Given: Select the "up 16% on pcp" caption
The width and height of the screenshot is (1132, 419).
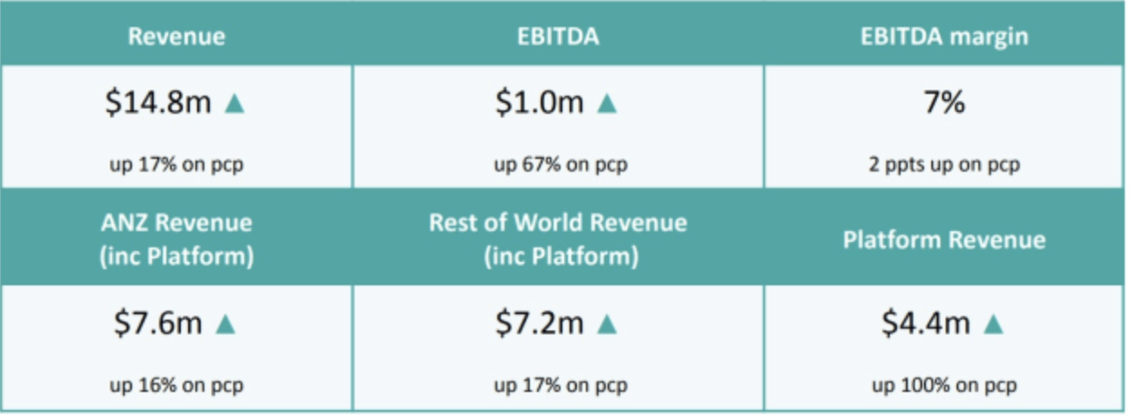Looking at the screenshot, I should click(176, 386).
